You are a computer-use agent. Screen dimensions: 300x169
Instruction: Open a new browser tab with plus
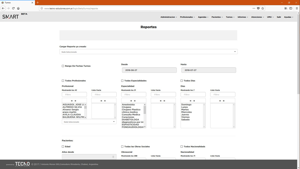[x=37, y=3]
